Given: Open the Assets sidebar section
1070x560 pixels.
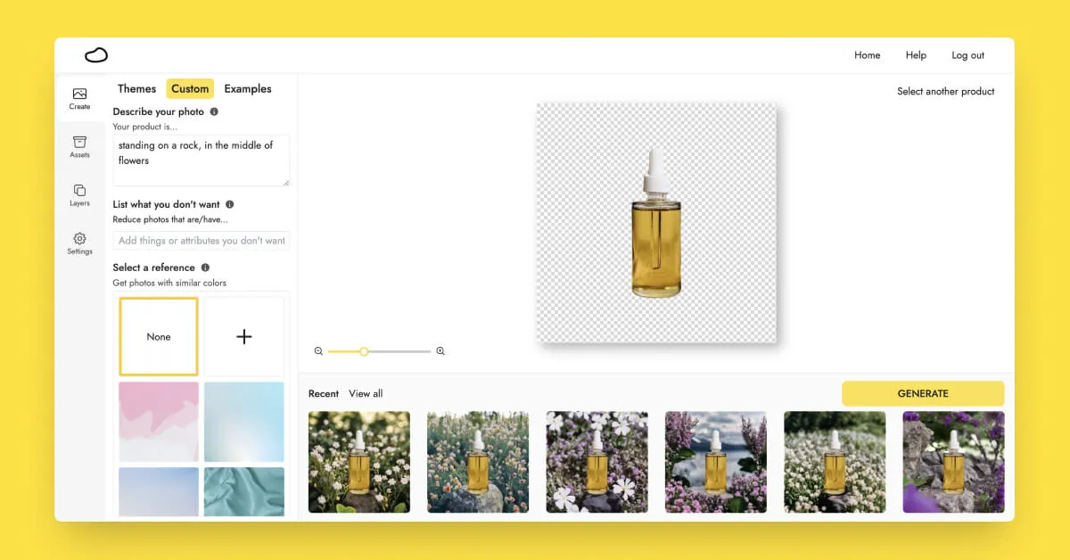Looking at the screenshot, I should coord(79,147).
